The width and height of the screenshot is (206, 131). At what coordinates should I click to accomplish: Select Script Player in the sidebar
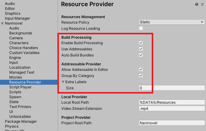tap(20, 87)
